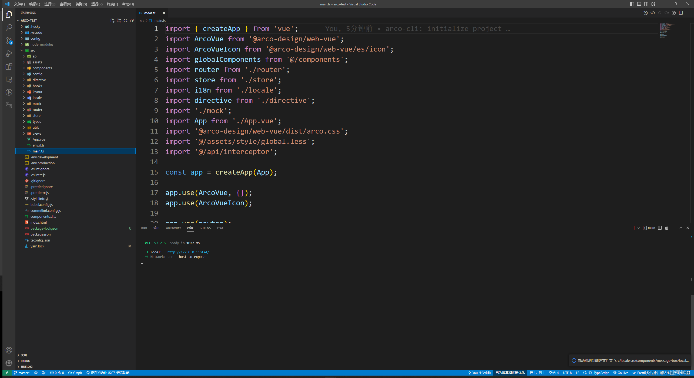694x378 pixels.
Task: Open Run and Debug view
Action: (x=9, y=53)
